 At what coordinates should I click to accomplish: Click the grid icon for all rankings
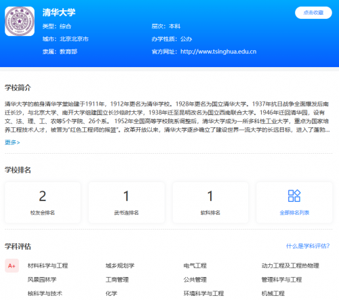coord(294,196)
